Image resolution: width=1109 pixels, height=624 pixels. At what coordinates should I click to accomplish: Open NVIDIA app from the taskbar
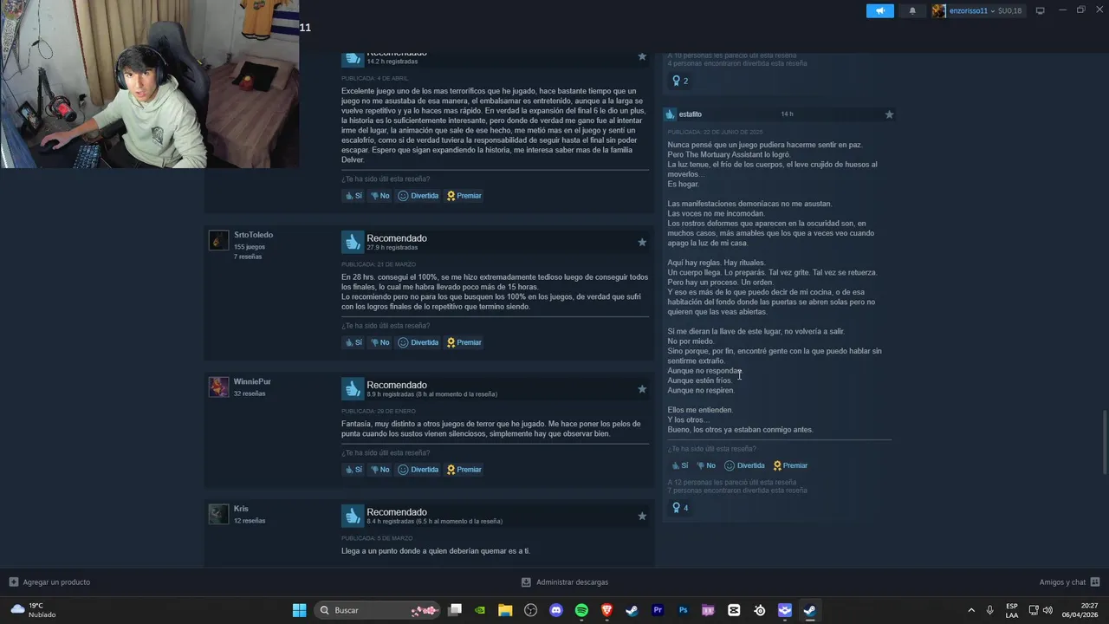480,610
